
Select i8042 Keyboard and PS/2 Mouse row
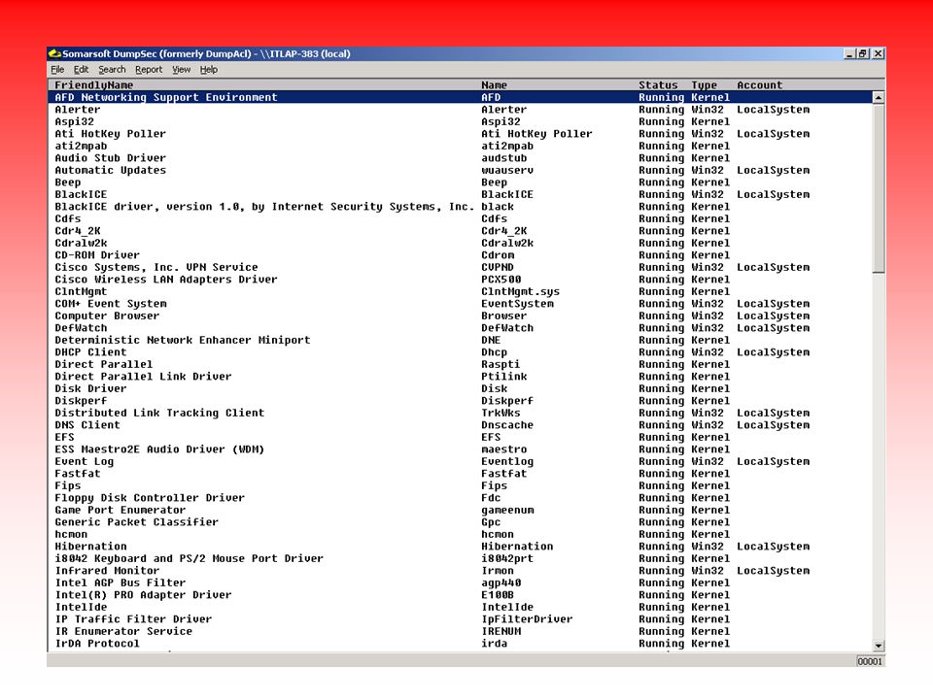460,558
